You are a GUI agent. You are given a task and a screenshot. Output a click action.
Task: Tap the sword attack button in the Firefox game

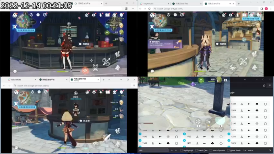point(107,138)
